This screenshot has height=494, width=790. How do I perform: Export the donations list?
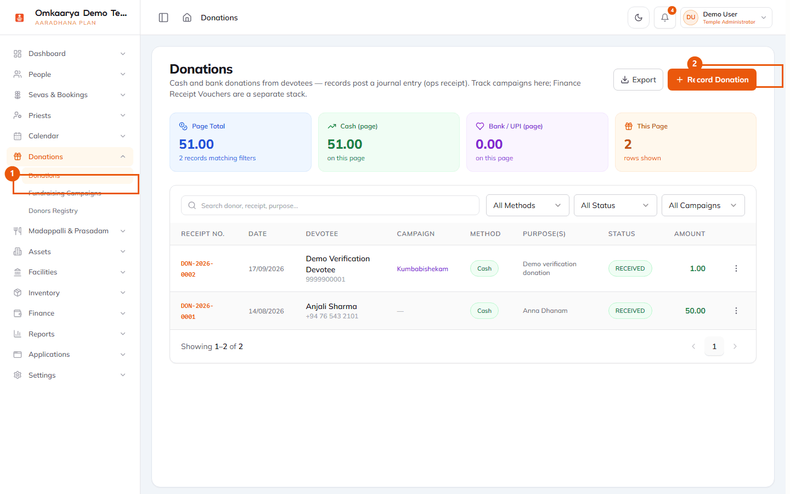(x=639, y=80)
